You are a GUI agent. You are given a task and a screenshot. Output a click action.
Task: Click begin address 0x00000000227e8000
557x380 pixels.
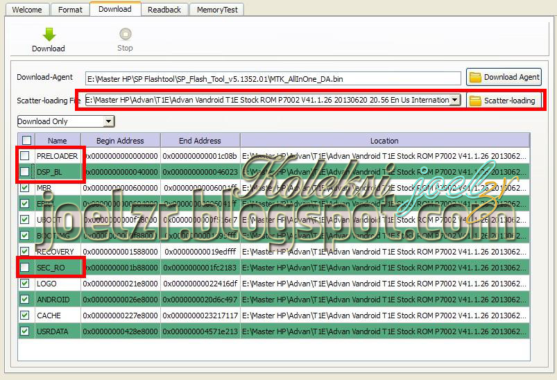[x=121, y=316]
